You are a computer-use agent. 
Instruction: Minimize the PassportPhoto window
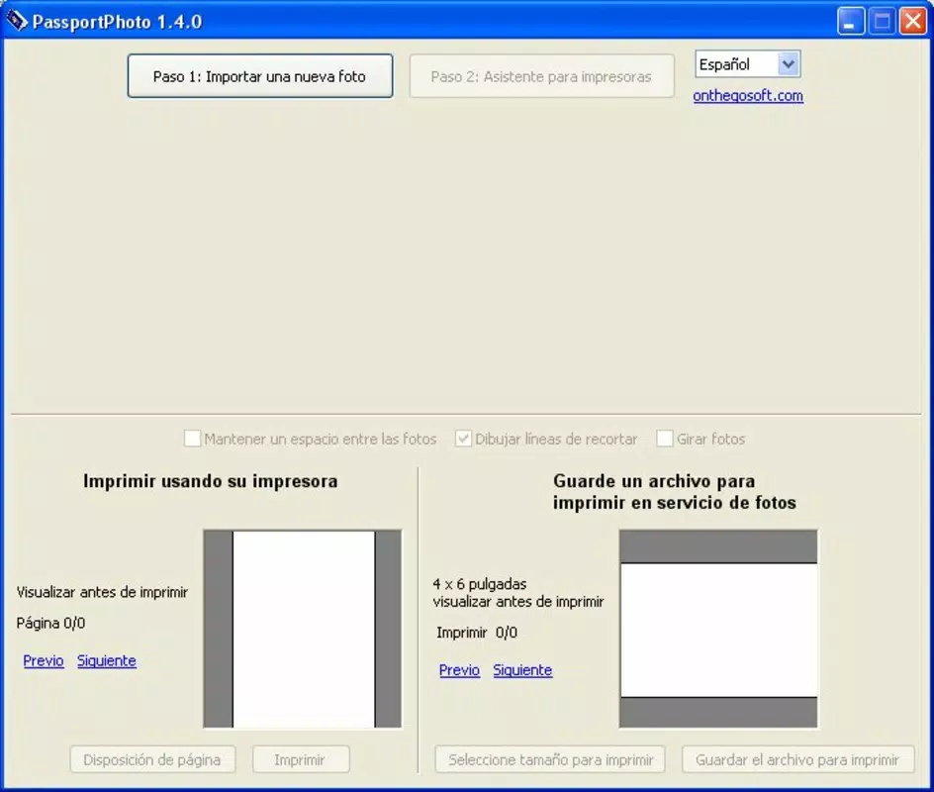[851, 22]
